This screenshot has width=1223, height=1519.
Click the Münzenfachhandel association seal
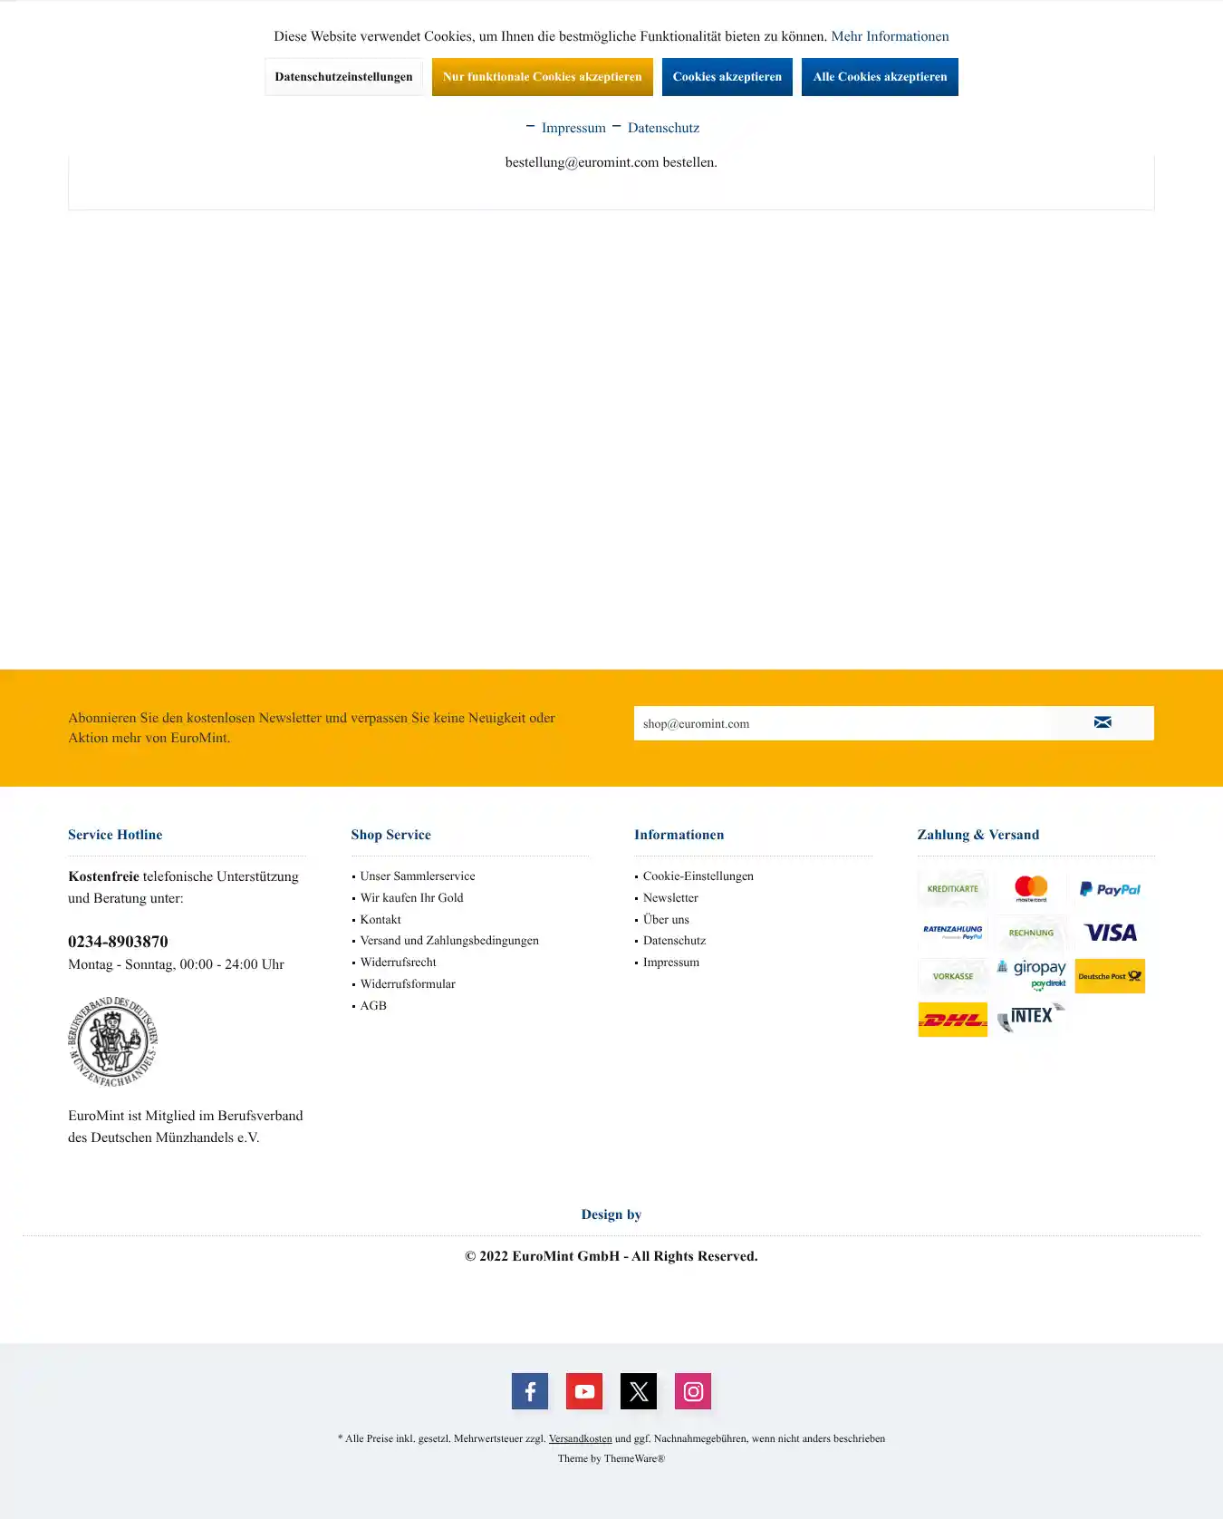[x=113, y=1041]
